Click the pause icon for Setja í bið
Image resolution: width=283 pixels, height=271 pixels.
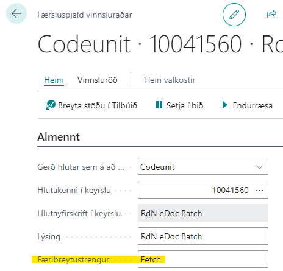pos(159,105)
